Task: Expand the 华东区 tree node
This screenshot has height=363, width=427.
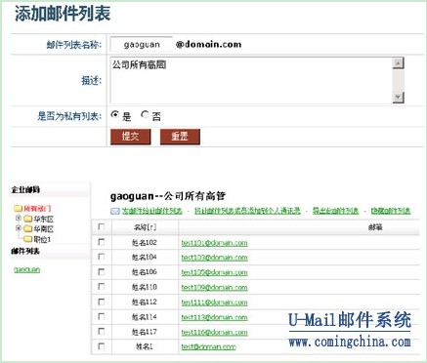Action: click(19, 218)
